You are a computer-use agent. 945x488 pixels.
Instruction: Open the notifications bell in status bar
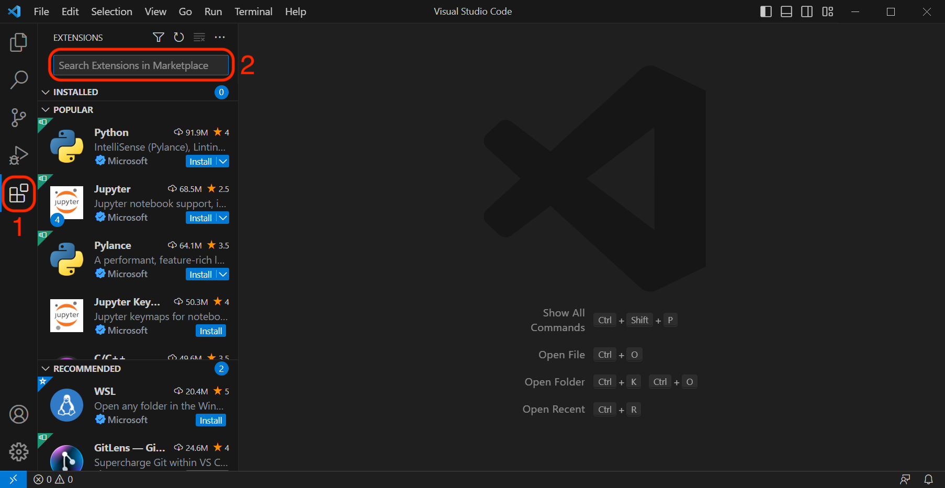pos(929,479)
